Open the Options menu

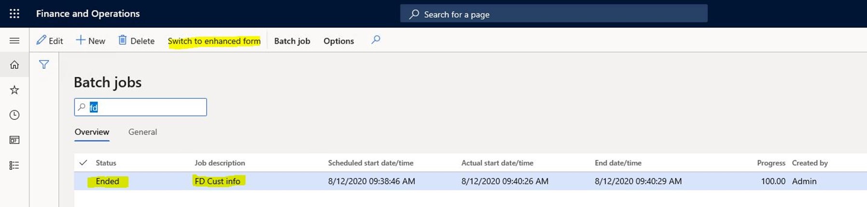point(338,41)
